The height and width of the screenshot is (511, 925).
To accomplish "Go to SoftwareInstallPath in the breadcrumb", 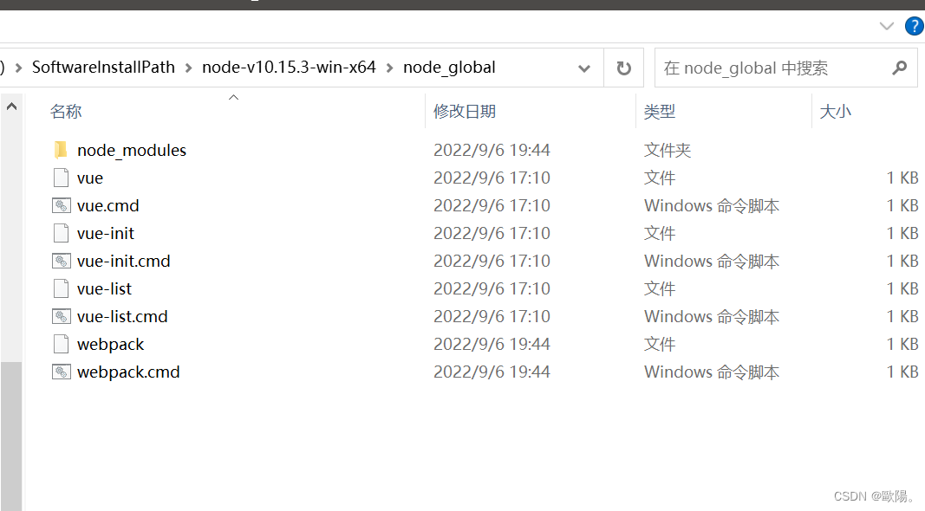I will tap(103, 68).
